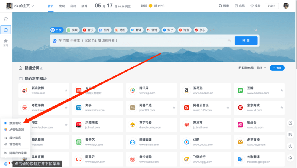The height and width of the screenshot is (168, 297).
Task: Click 换肤 in the top bar
Action: (255, 6)
